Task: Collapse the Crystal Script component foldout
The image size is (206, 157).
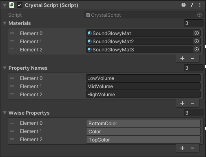Action: [4, 5]
